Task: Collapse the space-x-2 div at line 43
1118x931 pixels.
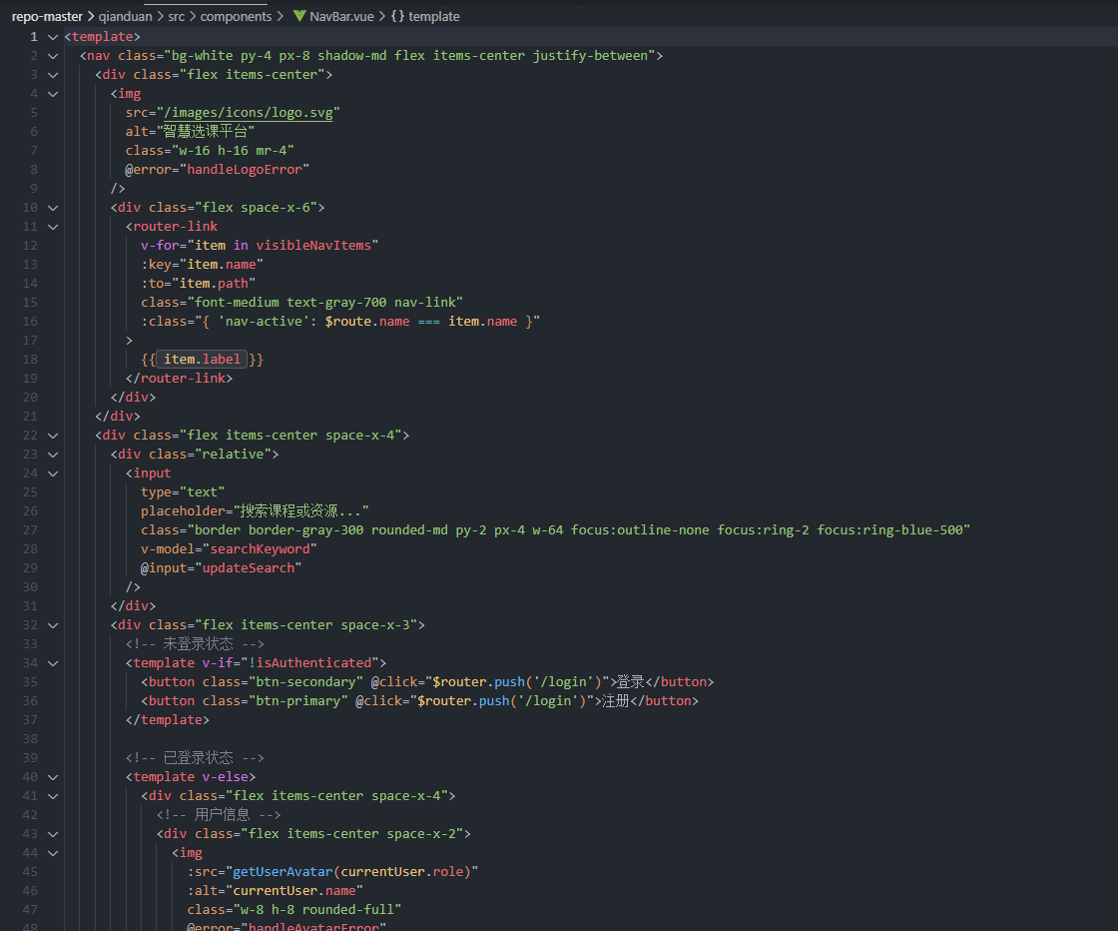Action: 53,833
